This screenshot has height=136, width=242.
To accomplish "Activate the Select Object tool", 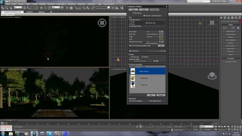I will tap(24, 8).
